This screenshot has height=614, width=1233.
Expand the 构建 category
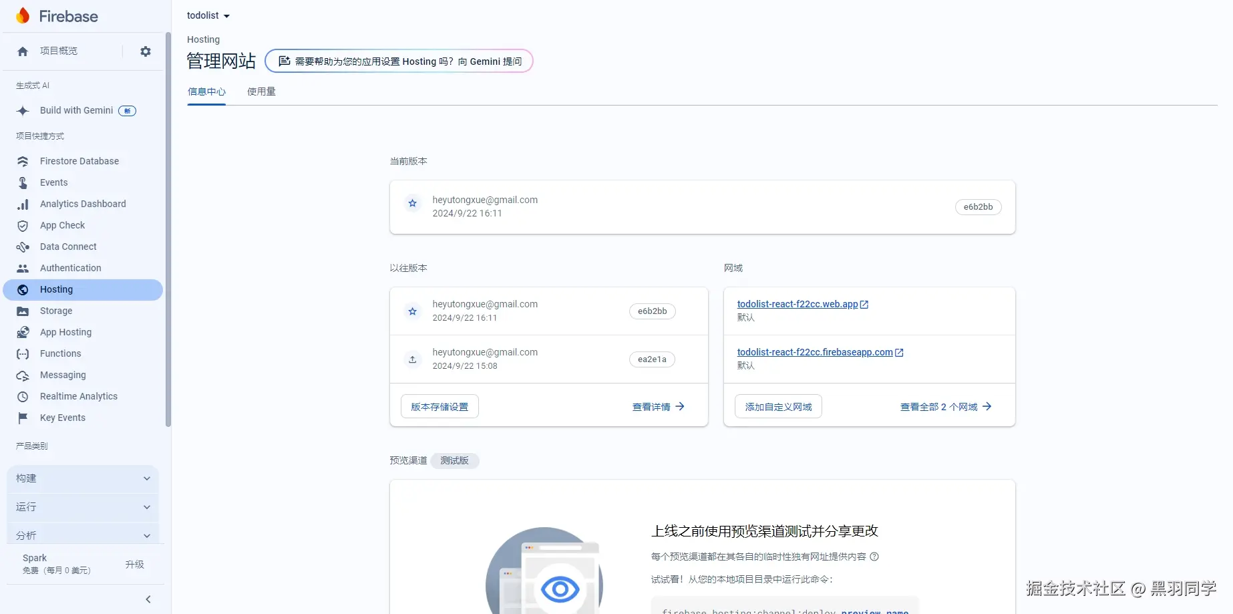click(83, 478)
